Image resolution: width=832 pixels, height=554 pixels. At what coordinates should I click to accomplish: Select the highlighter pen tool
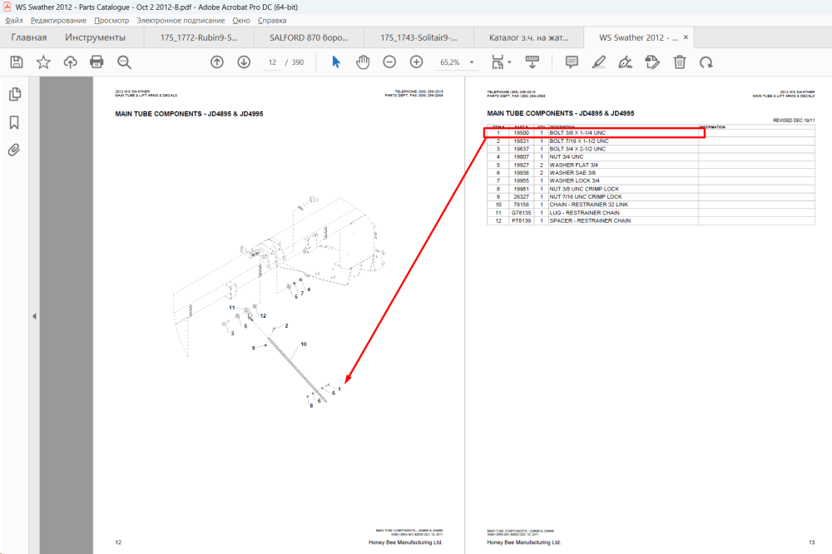(598, 62)
